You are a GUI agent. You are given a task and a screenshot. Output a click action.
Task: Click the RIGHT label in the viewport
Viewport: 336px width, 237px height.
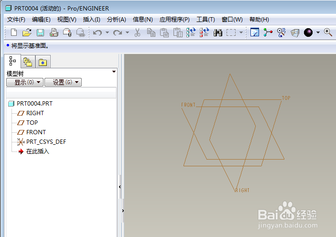[x=242, y=190]
